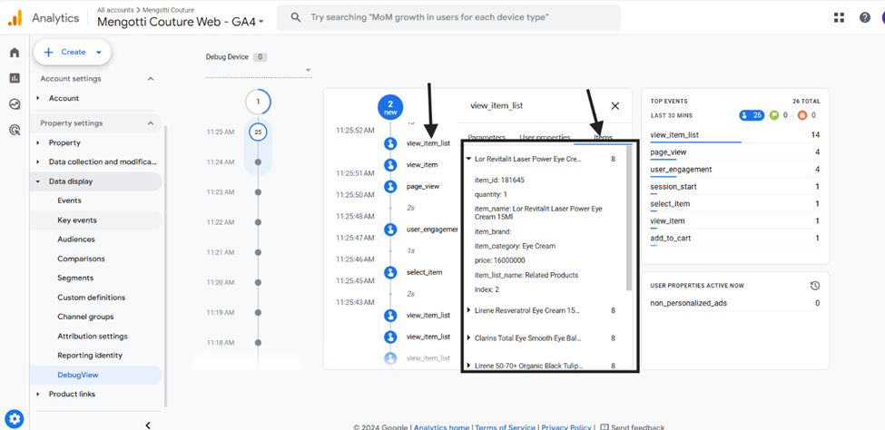885x430 pixels.
Task: Click the 11:25 AM minute bubble 25
Action: coord(258,132)
